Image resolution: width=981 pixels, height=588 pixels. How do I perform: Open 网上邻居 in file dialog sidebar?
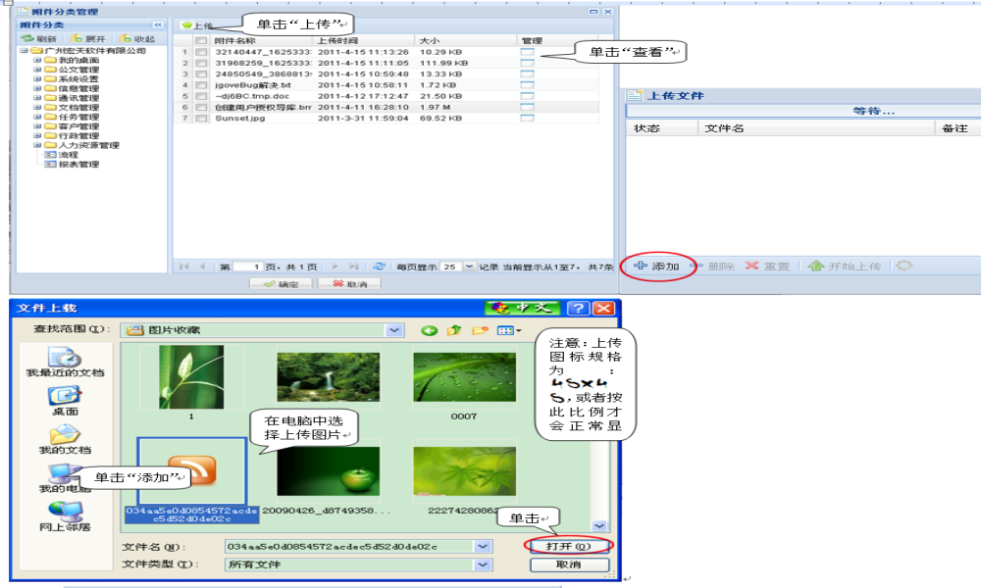[65, 516]
